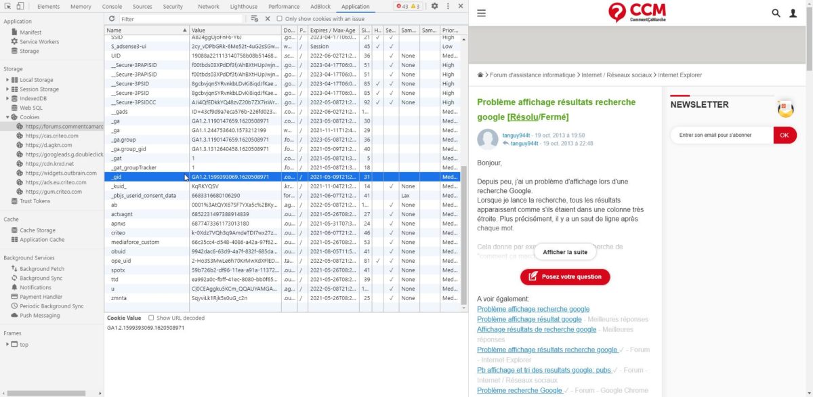Sort cookies by the Name column header

(147, 30)
